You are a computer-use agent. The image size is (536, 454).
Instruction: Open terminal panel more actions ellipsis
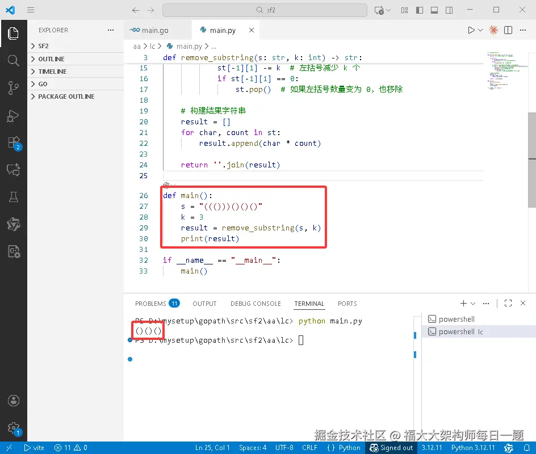pos(486,303)
